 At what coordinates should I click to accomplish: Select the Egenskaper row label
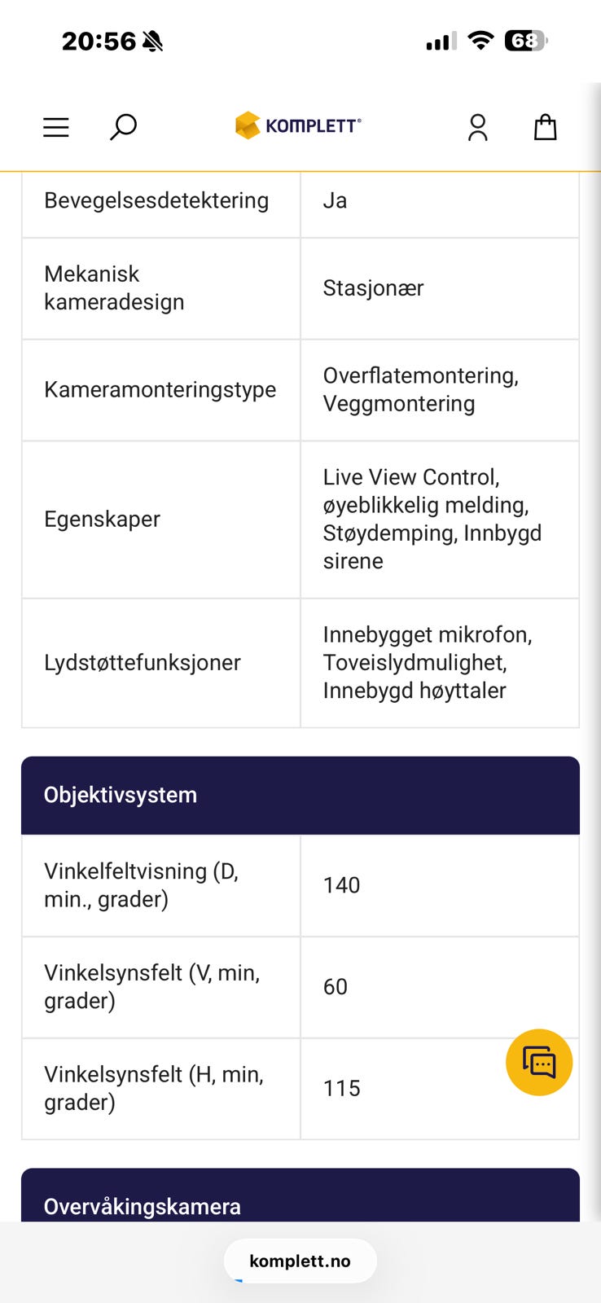point(102,519)
